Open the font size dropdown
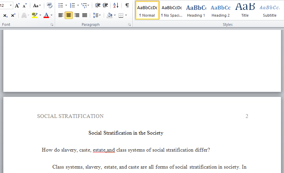 coord(11,5)
